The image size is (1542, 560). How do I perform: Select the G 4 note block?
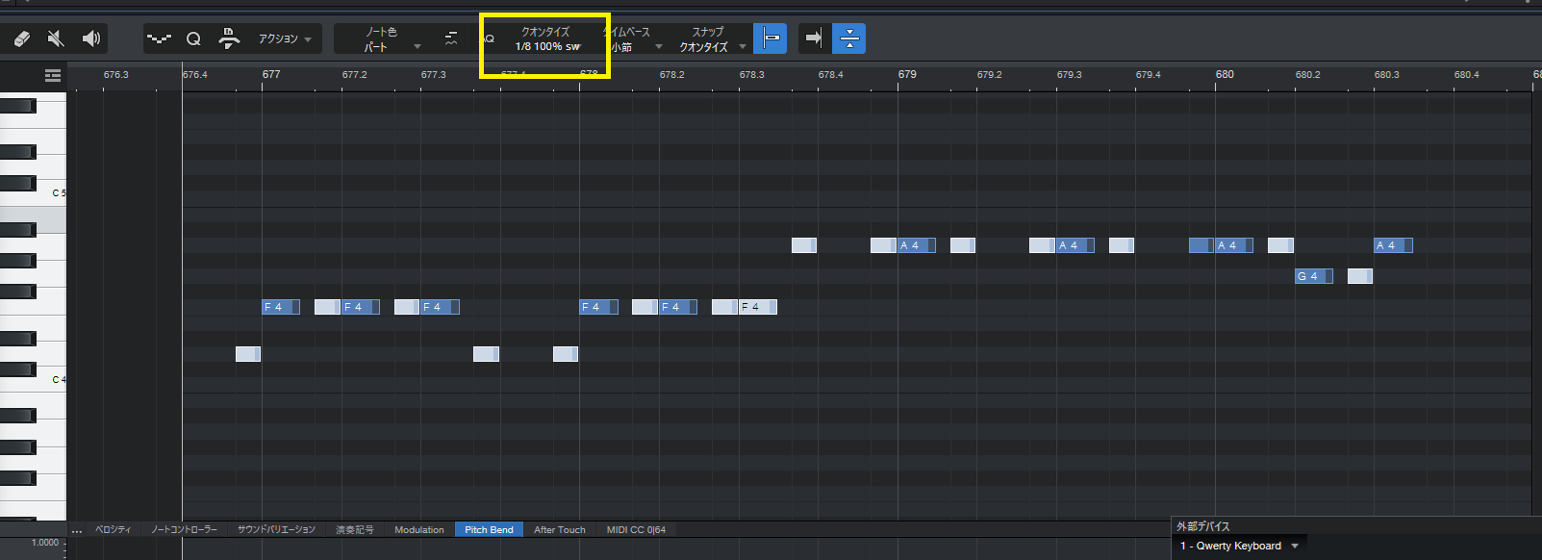1313,276
